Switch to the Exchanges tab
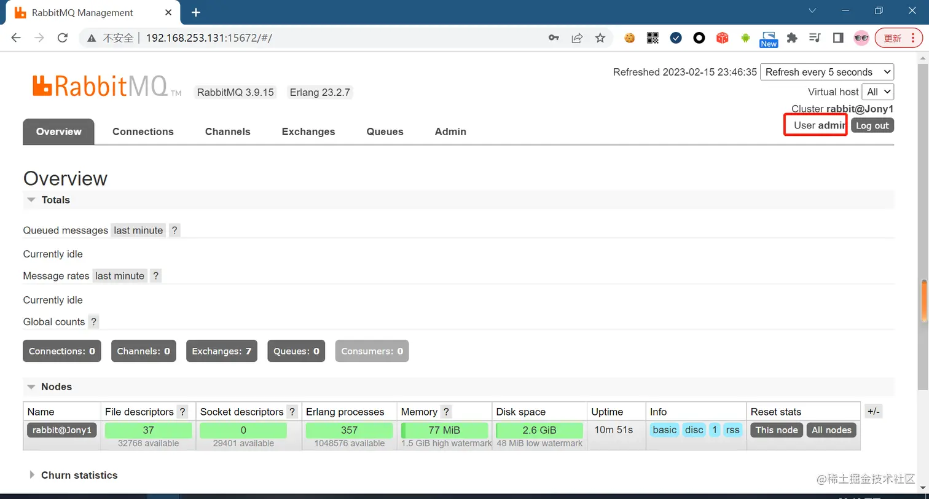The height and width of the screenshot is (499, 929). (308, 132)
